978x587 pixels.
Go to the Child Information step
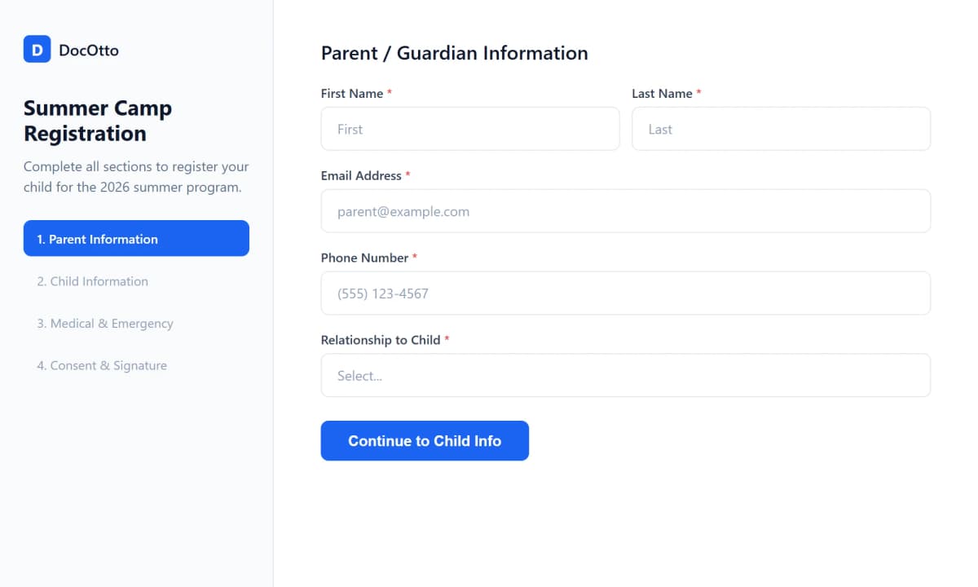coord(93,281)
